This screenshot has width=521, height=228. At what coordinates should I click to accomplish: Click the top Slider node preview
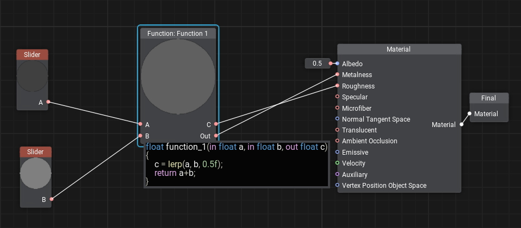coord(32,76)
